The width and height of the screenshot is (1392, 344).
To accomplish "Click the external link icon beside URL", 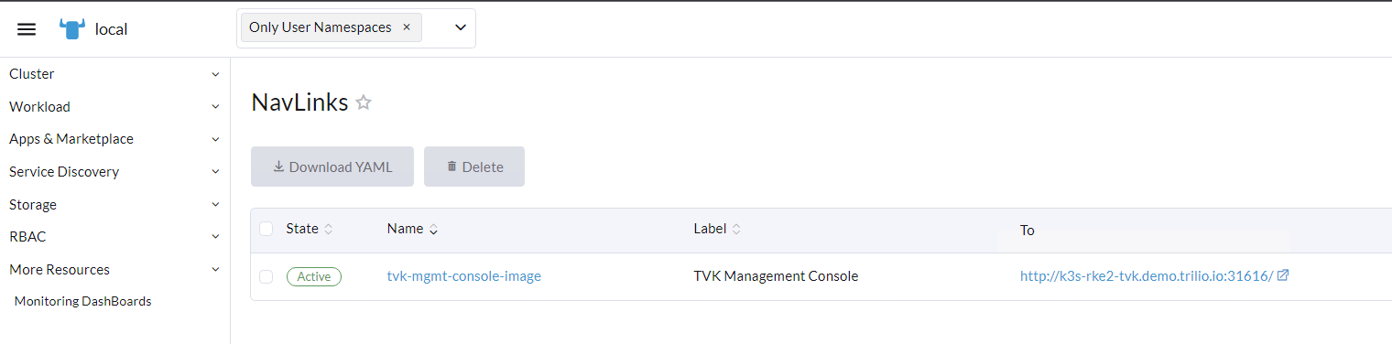I will [1283, 275].
